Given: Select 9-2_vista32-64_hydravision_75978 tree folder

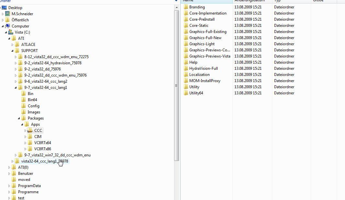Looking at the screenshot, I should click(53, 63).
